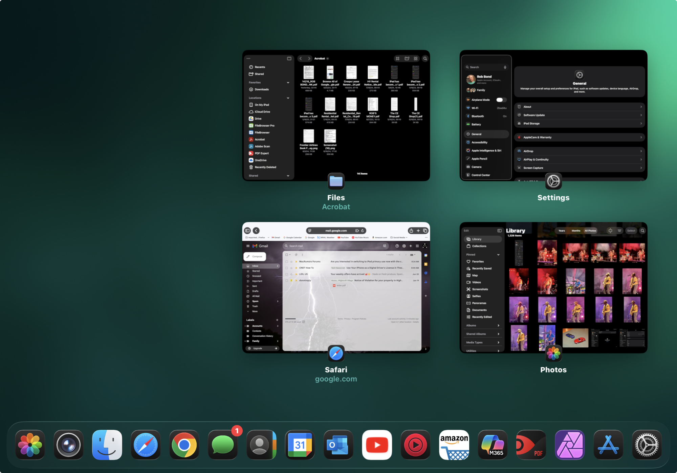This screenshot has width=677, height=473.
Task: Click Gmail Compose button
Action: [x=255, y=256]
